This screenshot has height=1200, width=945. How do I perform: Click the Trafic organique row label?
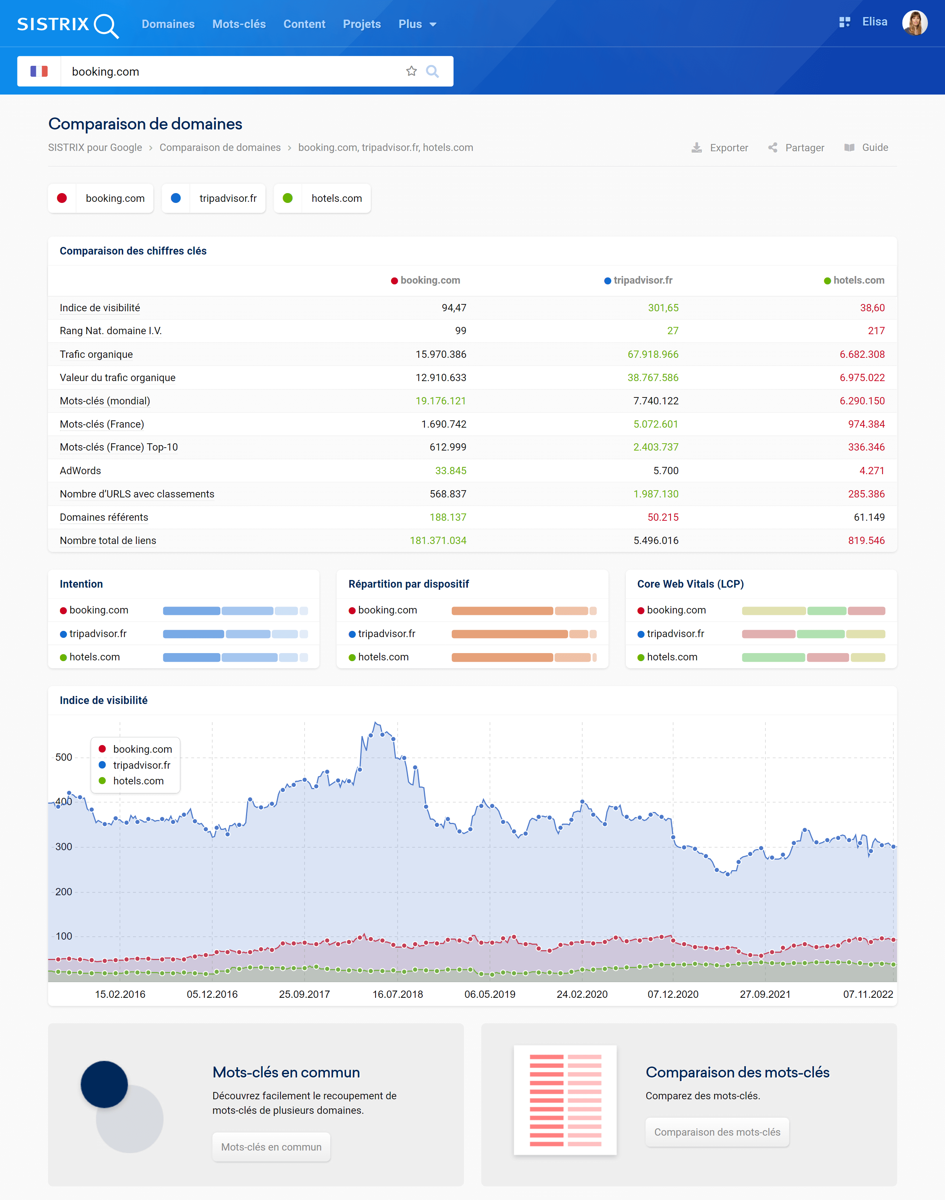coord(96,354)
